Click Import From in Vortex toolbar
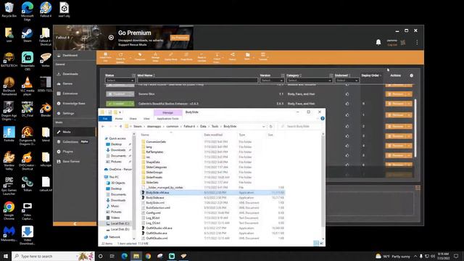The height and width of the screenshot is (261, 464). [x=217, y=57]
